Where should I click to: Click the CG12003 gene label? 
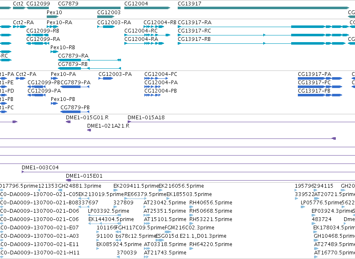109,12
